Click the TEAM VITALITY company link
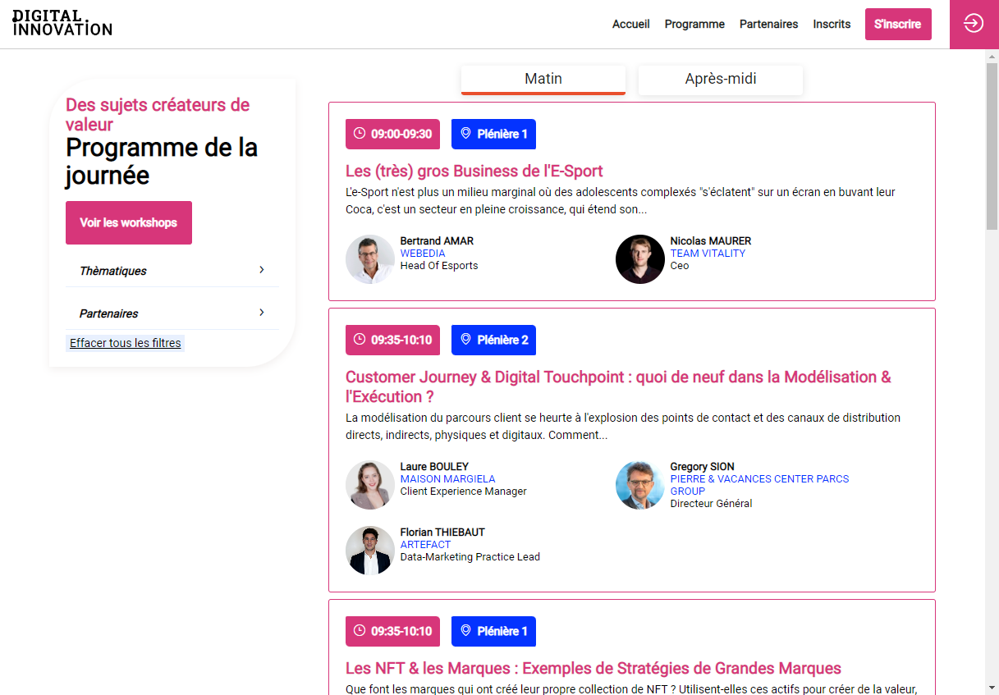 708,254
